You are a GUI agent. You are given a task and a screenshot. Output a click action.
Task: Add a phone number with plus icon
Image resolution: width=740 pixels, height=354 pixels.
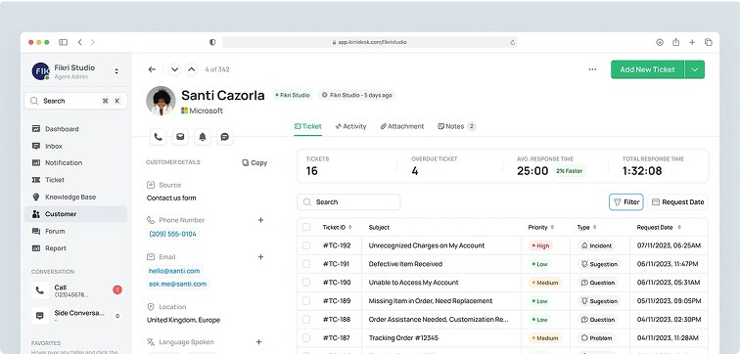click(x=260, y=220)
